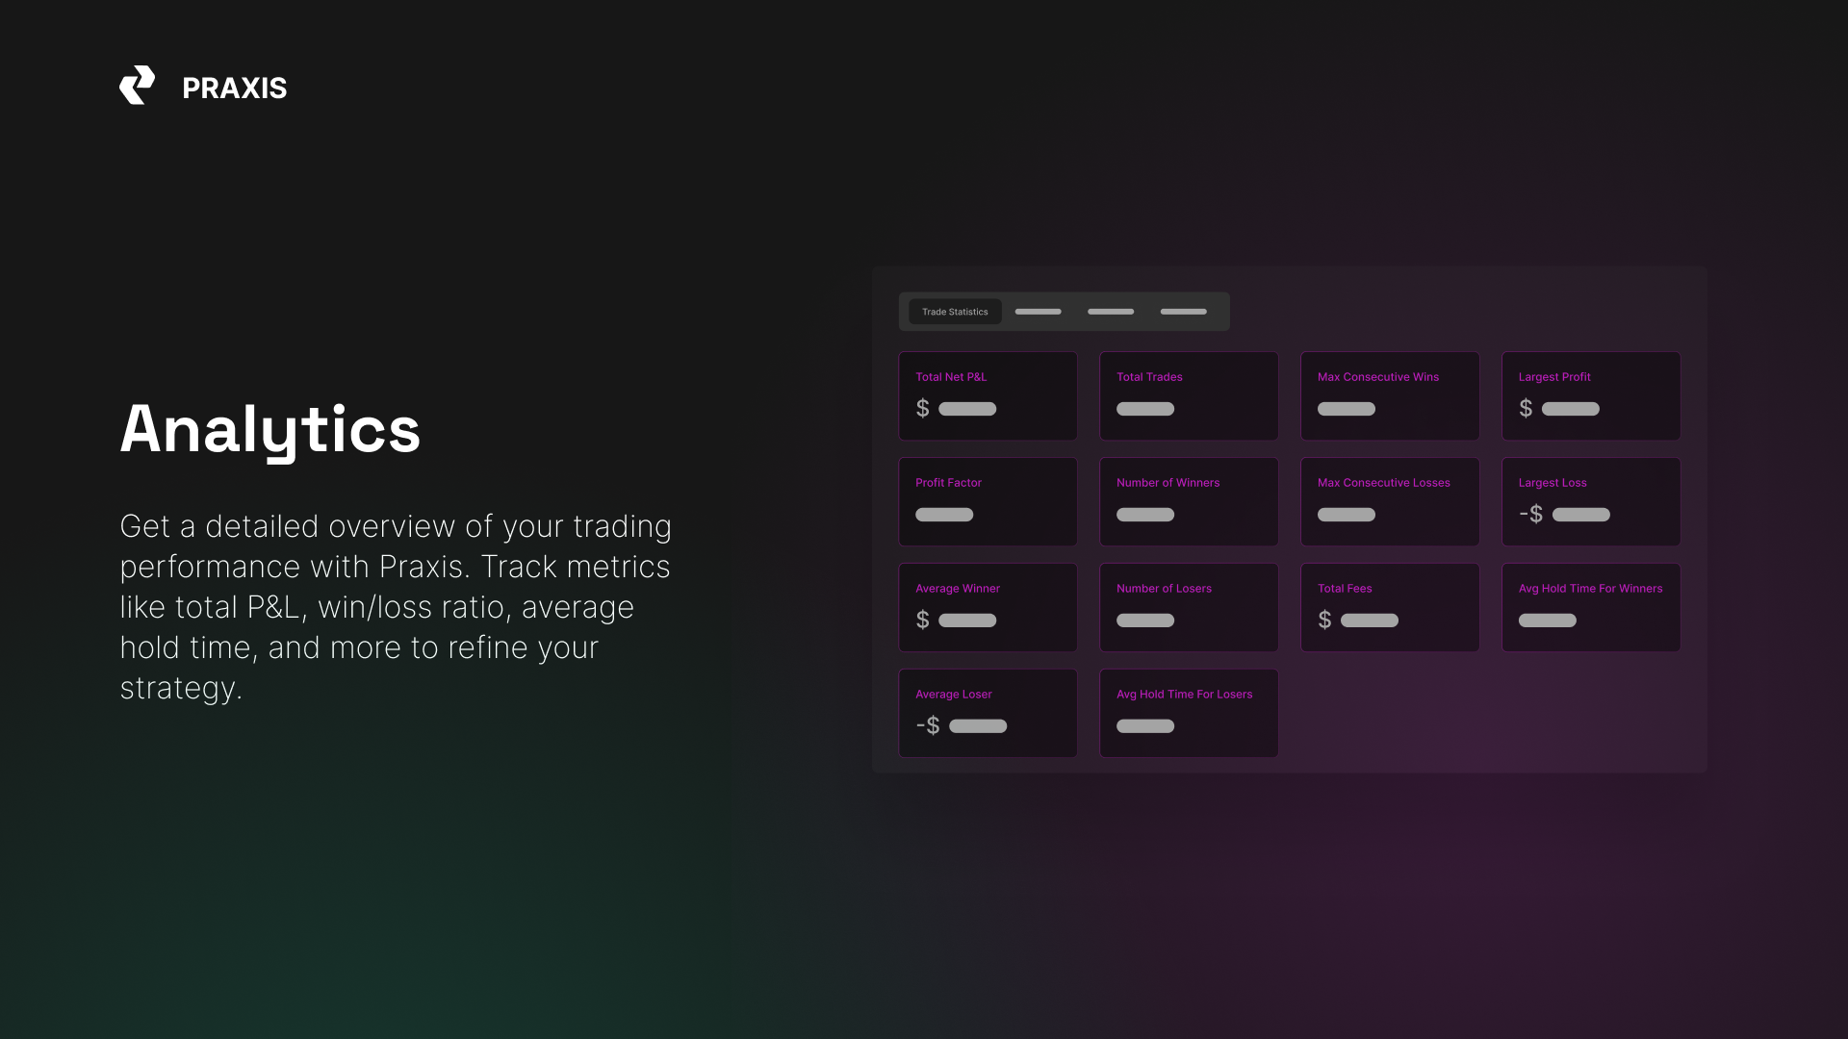Click the Average Loser card
This screenshot has height=1039, width=1848.
(988, 713)
